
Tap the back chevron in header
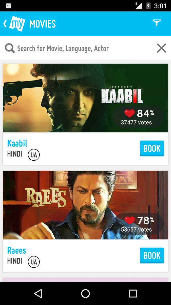[5, 24]
